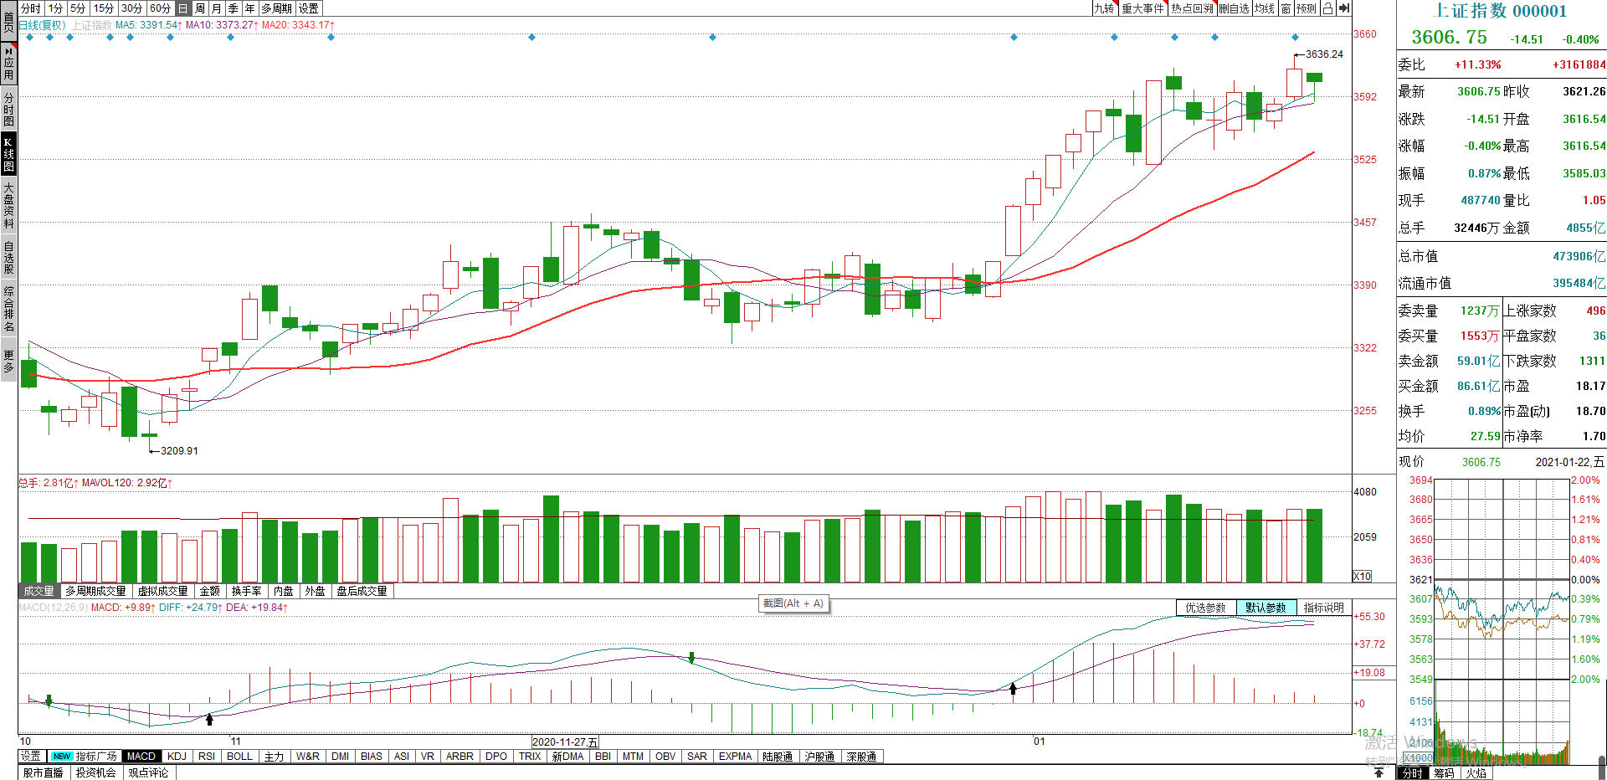Expand the 更多 sidebar menu
The width and height of the screenshot is (1607, 780).
(x=8, y=362)
